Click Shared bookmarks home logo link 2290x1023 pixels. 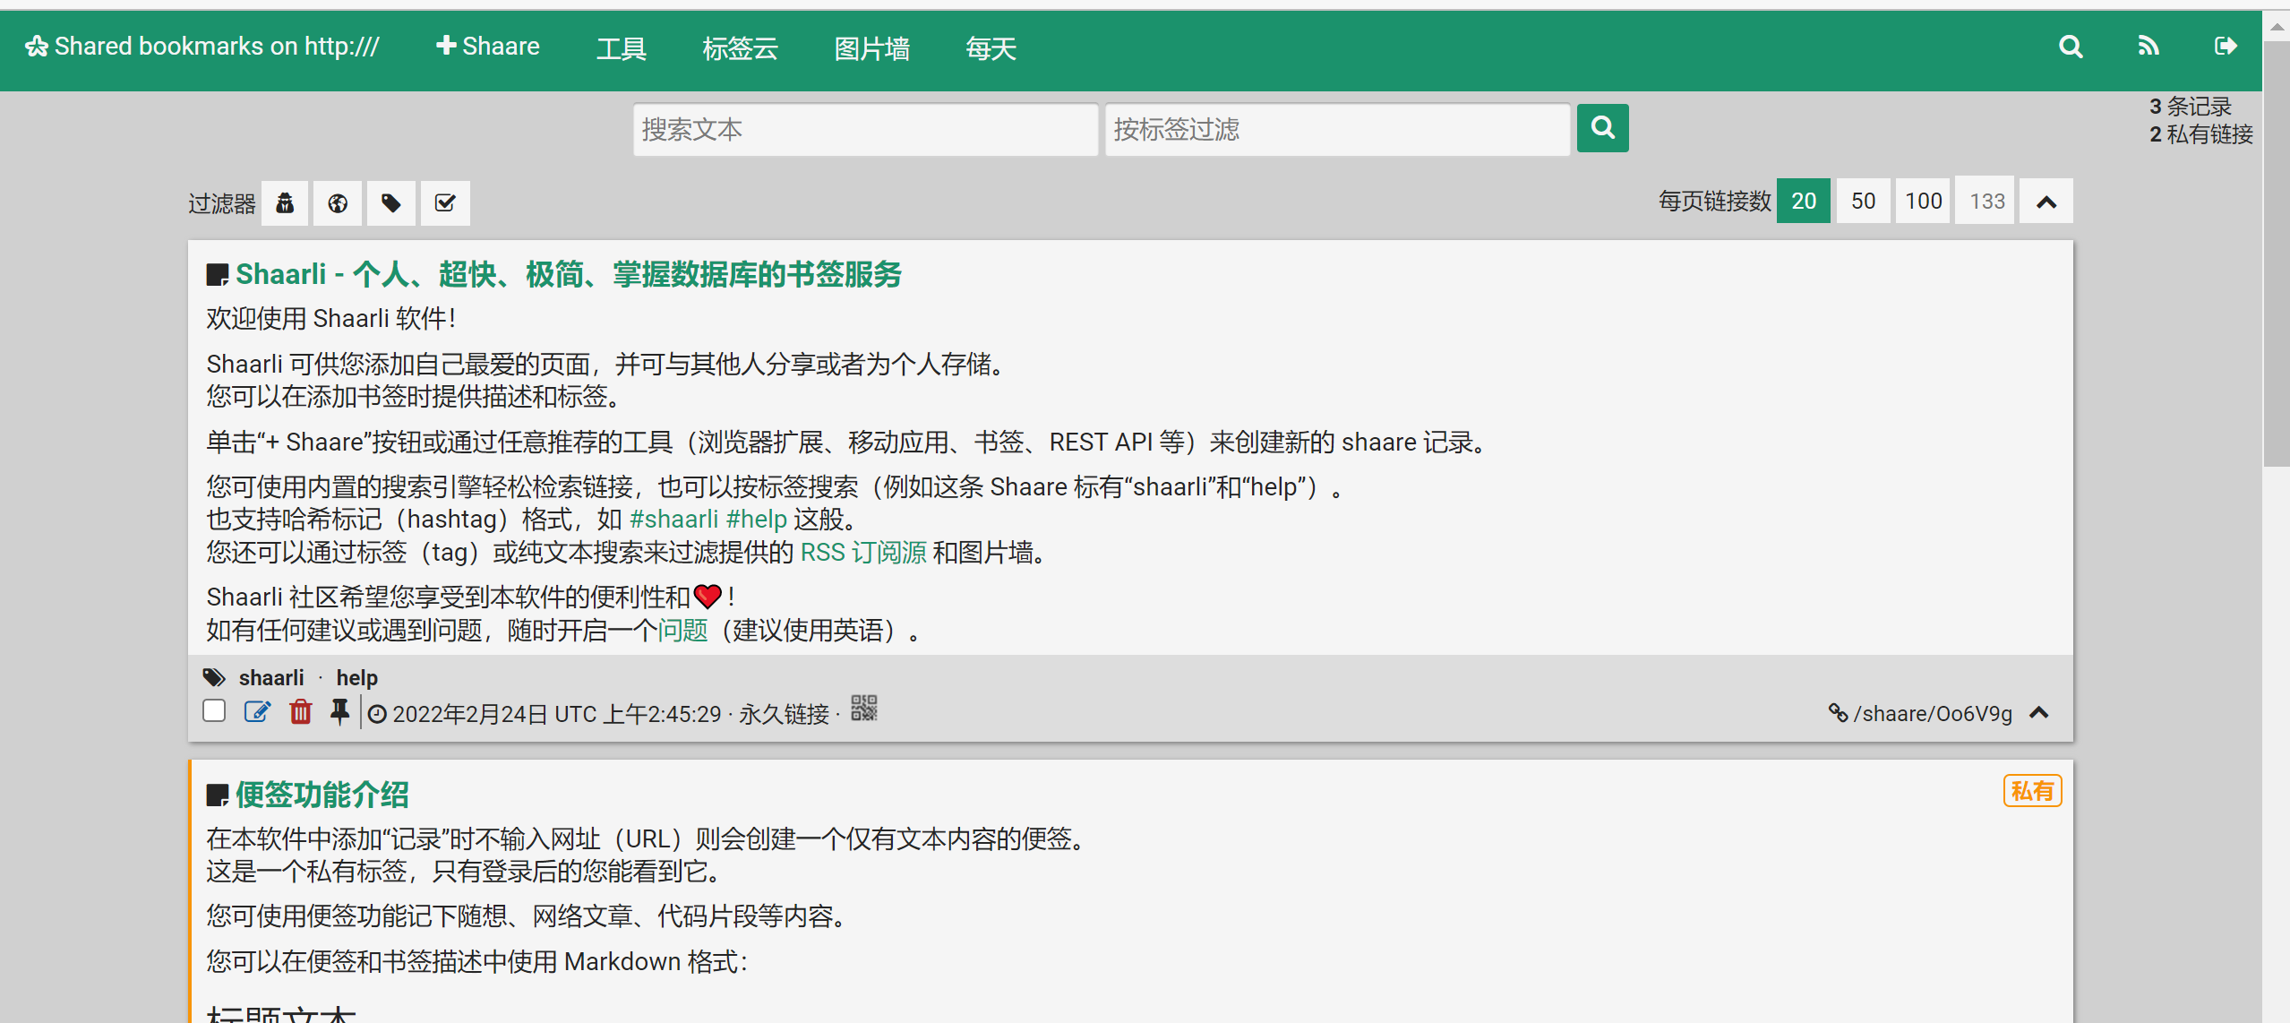coord(202,47)
